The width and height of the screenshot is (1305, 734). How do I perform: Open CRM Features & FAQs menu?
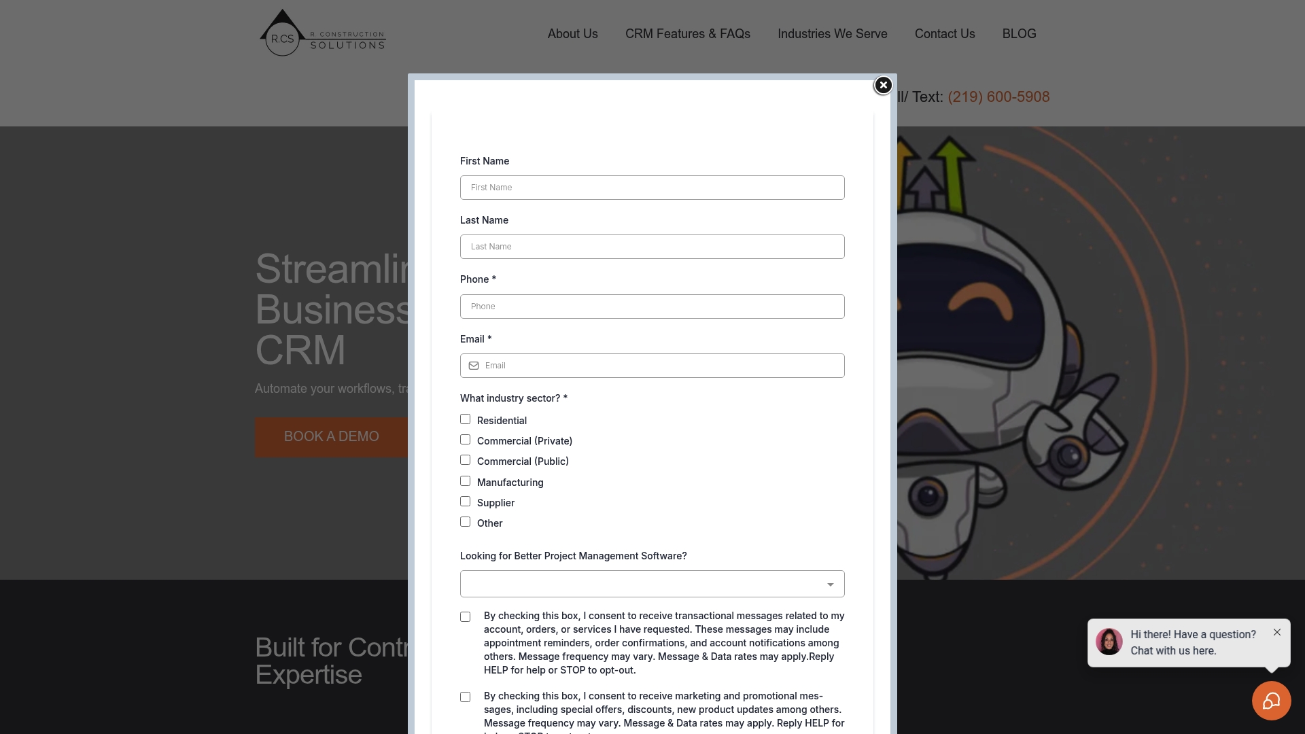coord(687,34)
